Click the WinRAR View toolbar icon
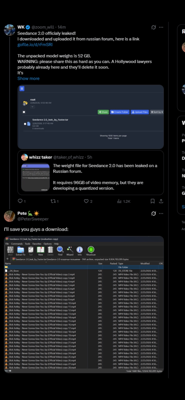Image resolution: width=185 pixels, height=400 pixels. click(x=40, y=251)
